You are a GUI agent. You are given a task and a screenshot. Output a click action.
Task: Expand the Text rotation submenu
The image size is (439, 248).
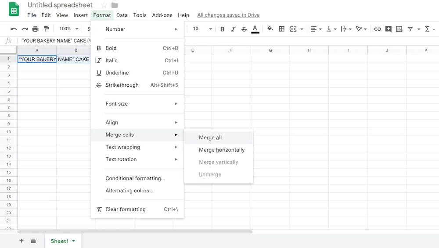(137, 159)
